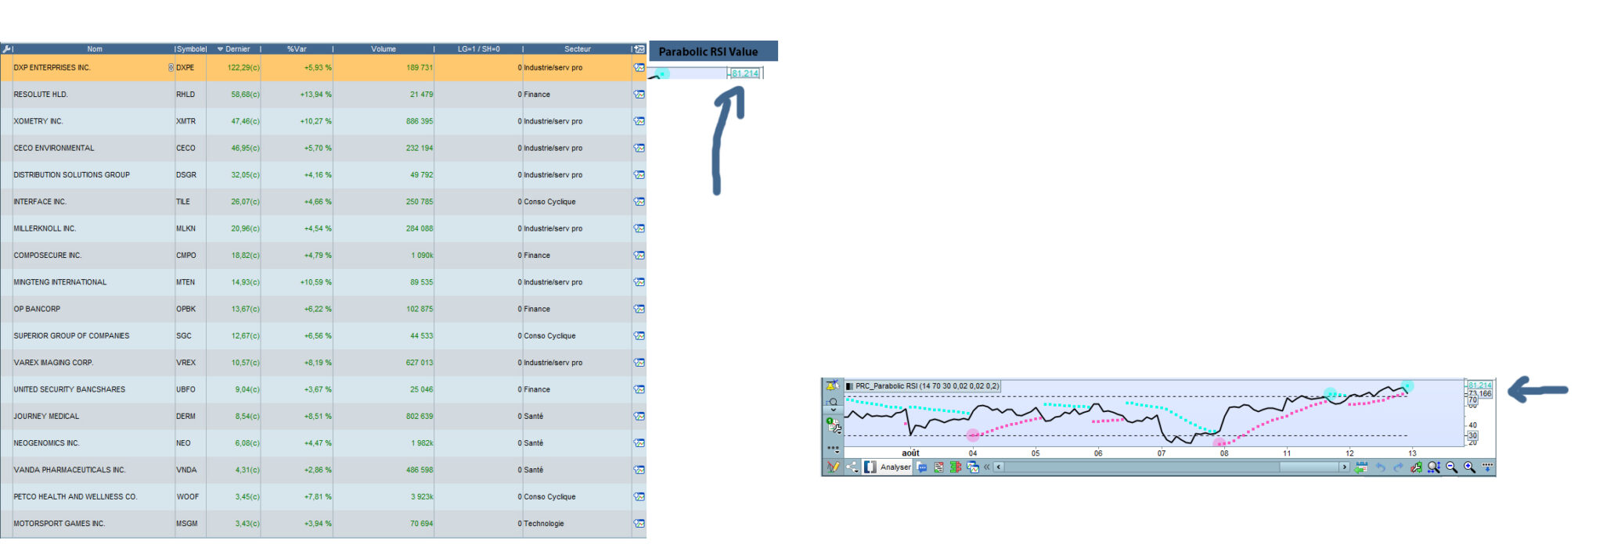Screen dimensions: 1603x555
Task: Open the three-dots more options menu
Action: (x=833, y=449)
